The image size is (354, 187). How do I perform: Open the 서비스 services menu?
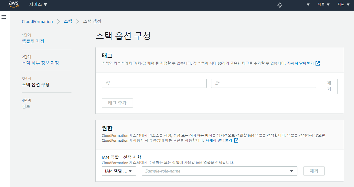(x=38, y=5)
